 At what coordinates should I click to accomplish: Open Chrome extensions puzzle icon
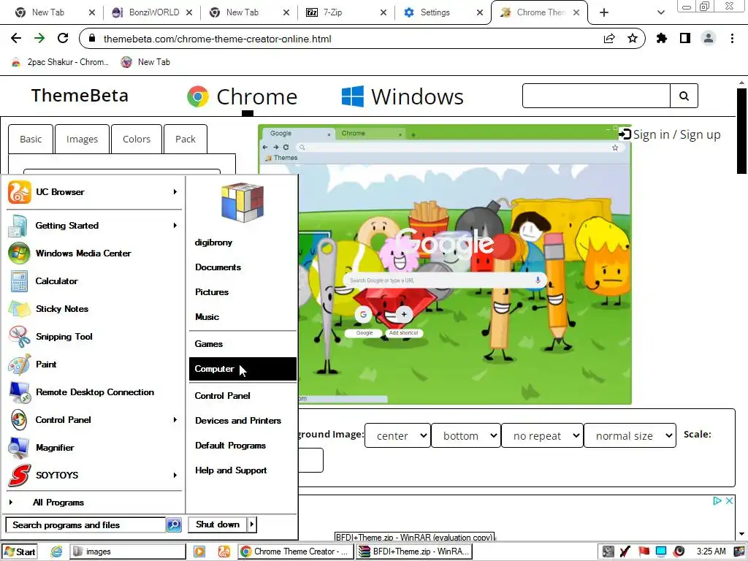point(662,39)
